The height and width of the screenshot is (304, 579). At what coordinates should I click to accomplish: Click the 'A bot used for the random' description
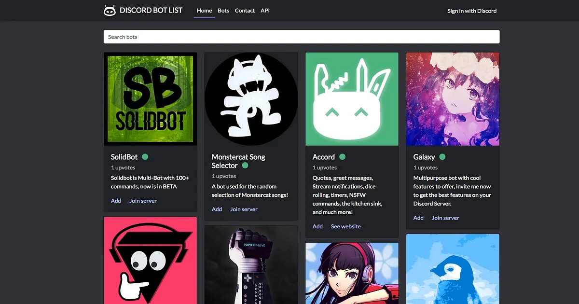click(x=250, y=191)
